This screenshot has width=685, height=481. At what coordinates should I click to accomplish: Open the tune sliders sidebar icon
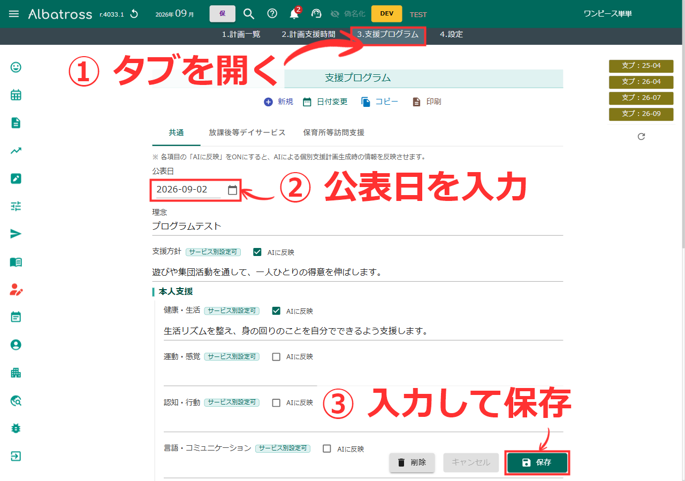(16, 206)
